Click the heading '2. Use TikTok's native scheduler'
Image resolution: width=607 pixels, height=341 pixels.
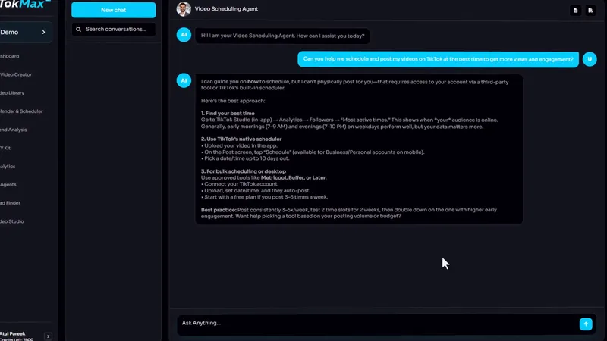[241, 139]
